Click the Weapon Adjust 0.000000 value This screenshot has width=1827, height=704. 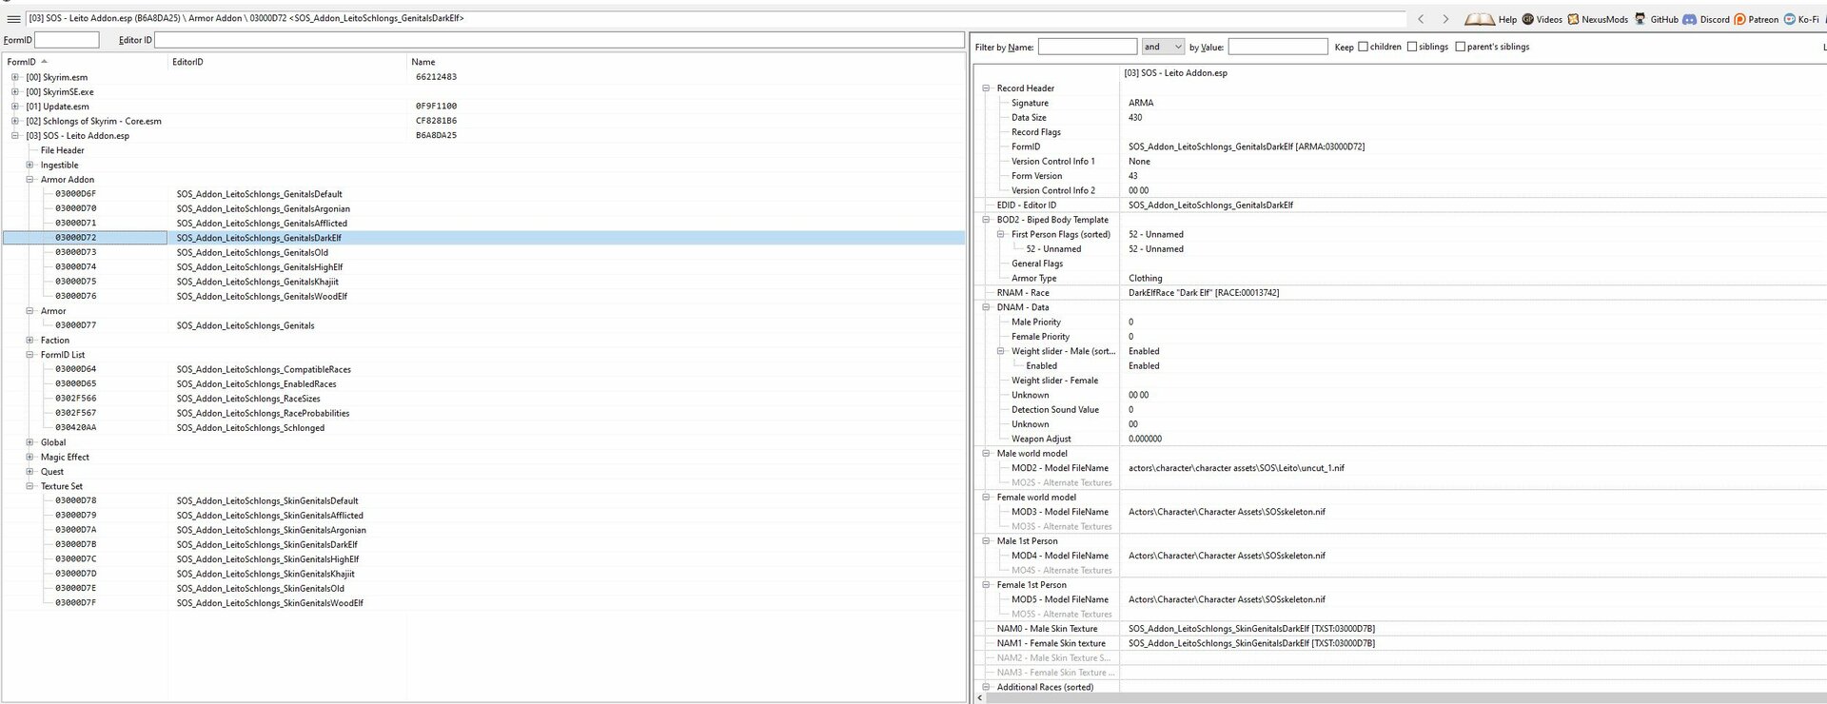tap(1145, 440)
